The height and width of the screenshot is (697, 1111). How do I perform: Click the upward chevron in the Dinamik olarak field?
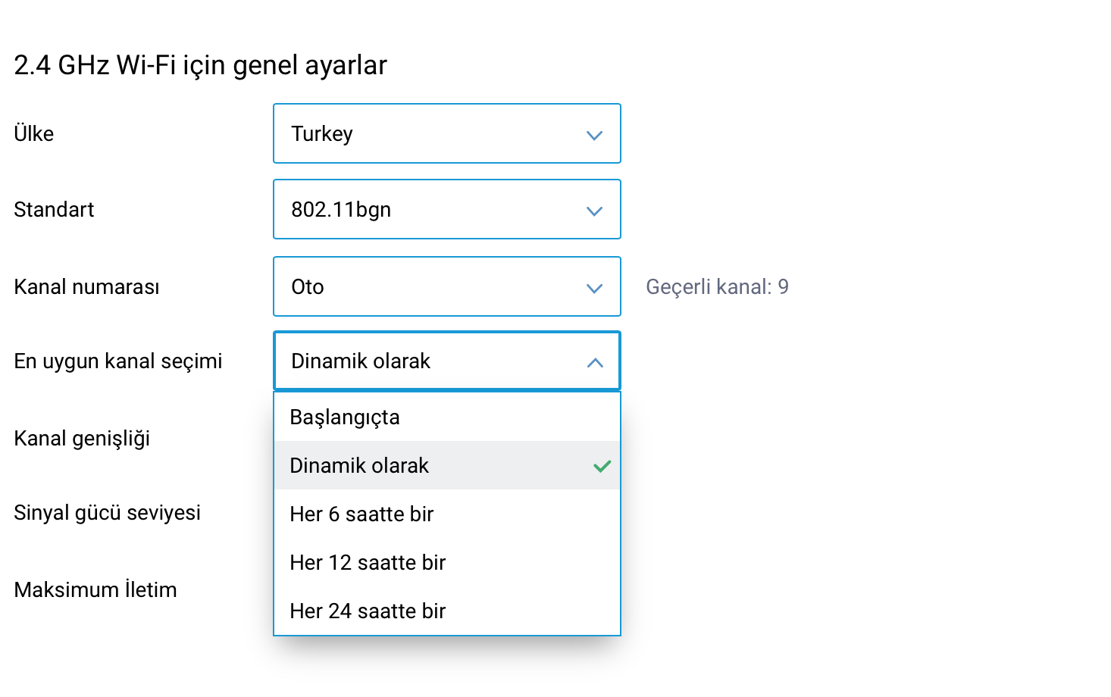click(x=595, y=363)
